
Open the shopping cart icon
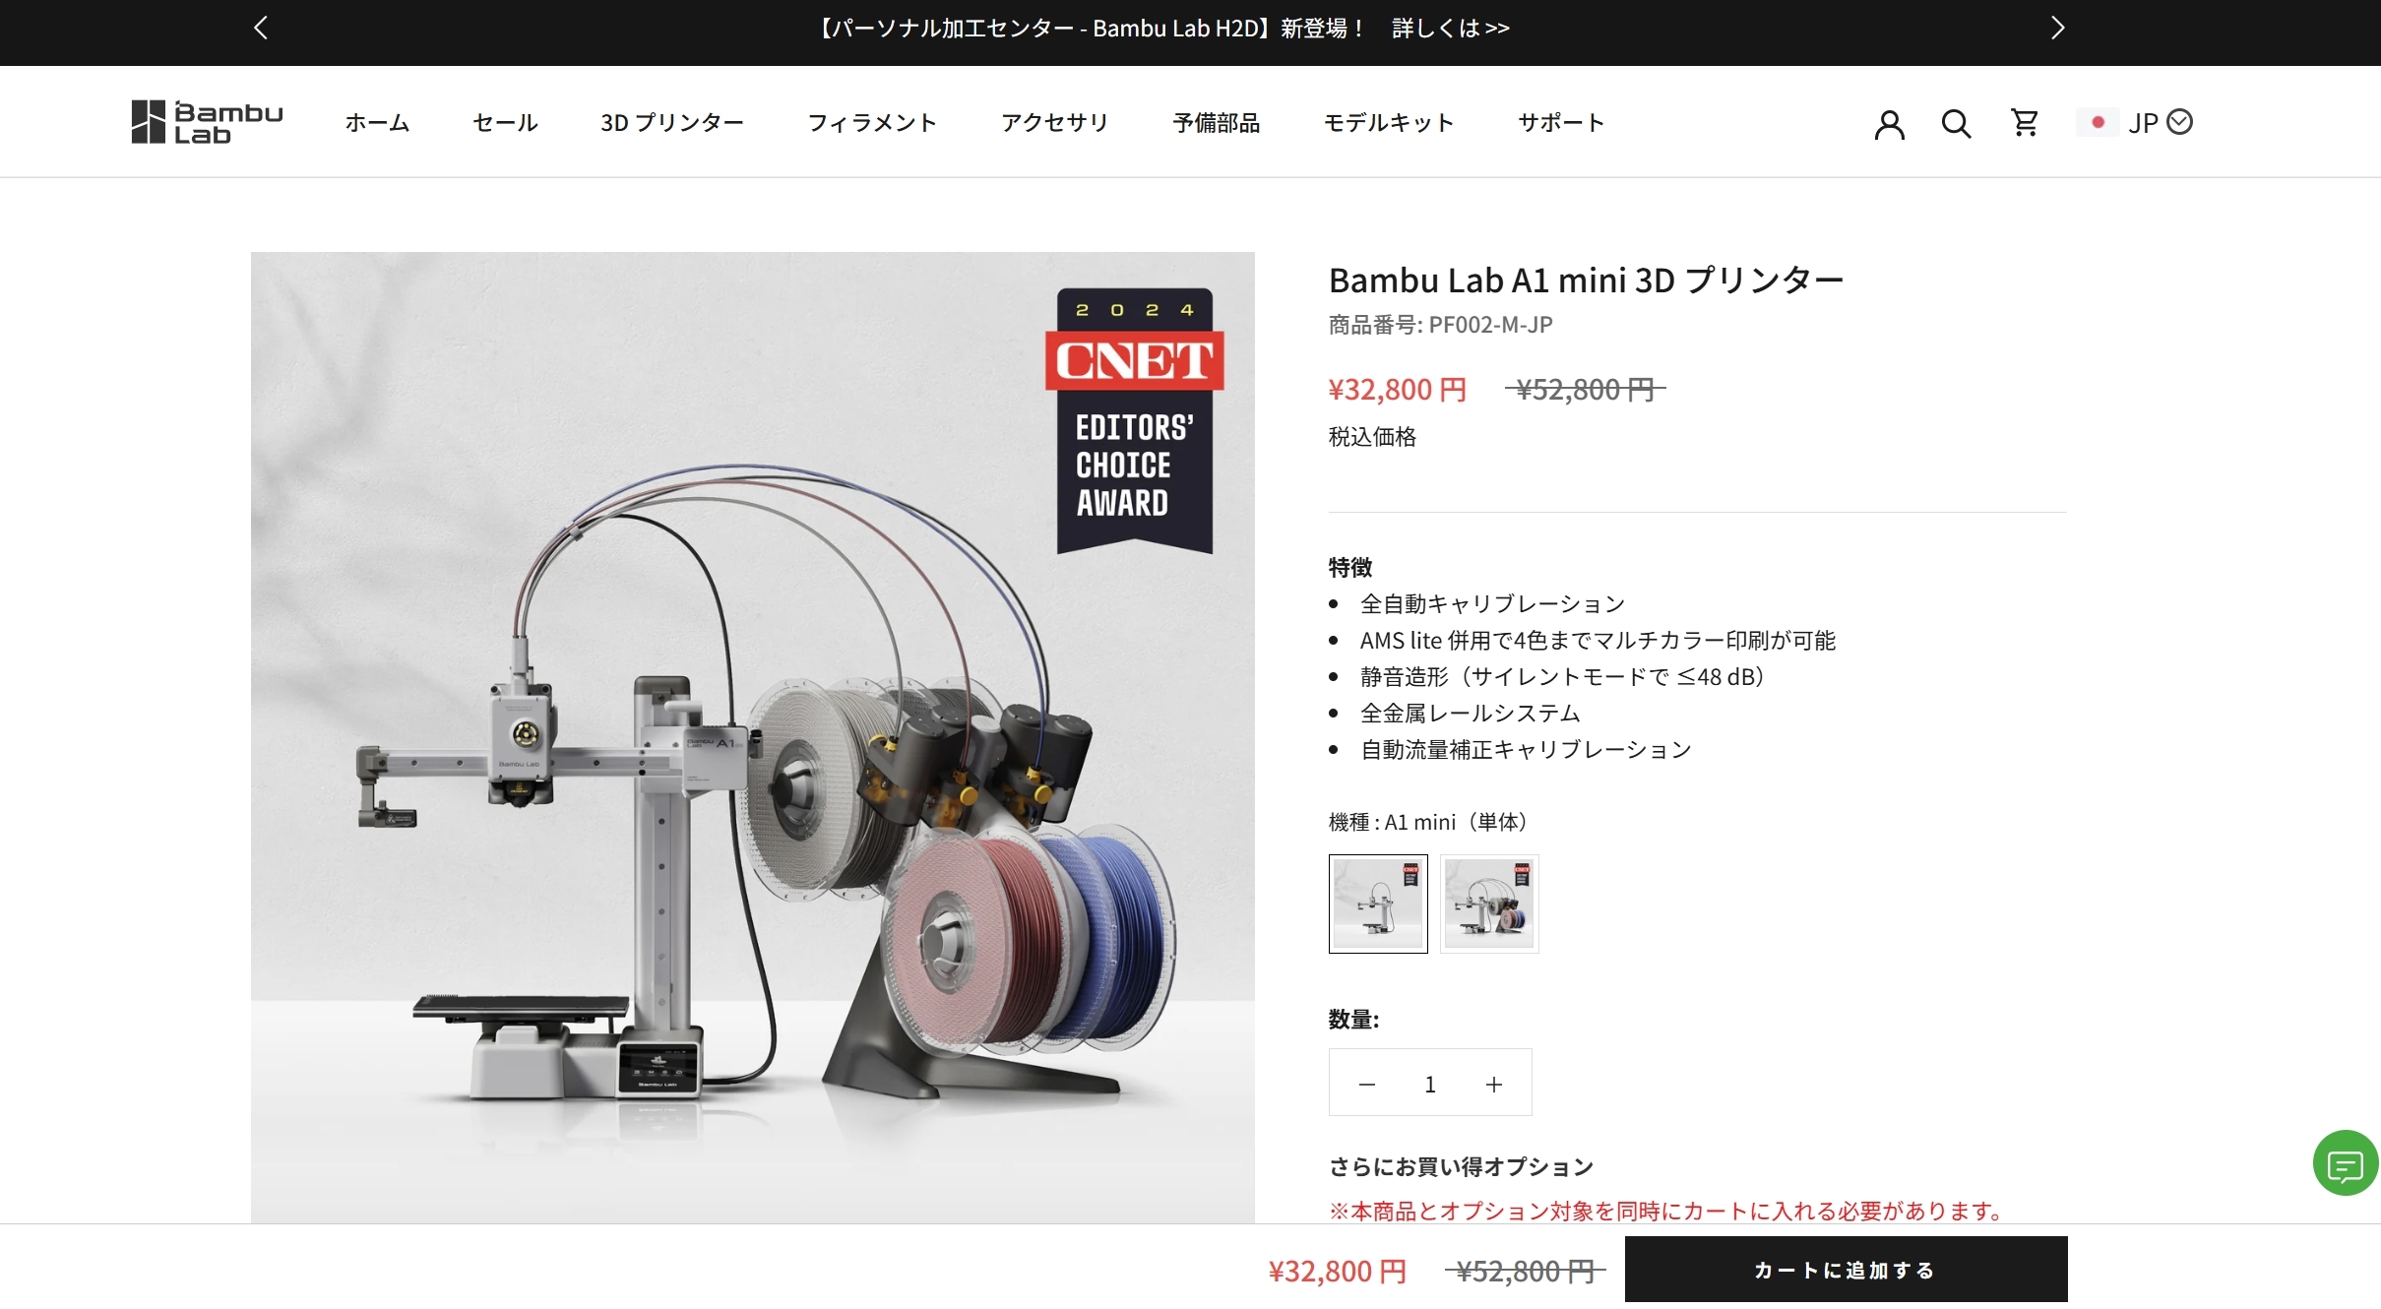(x=2025, y=123)
